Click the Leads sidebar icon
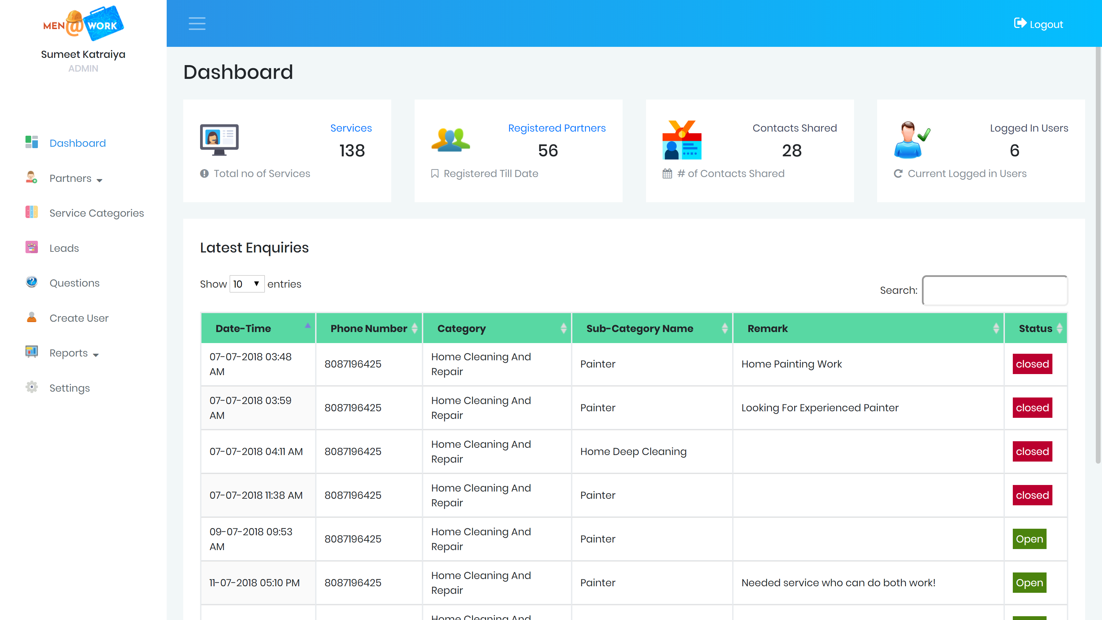Viewport: 1102px width, 620px height. coord(32,247)
